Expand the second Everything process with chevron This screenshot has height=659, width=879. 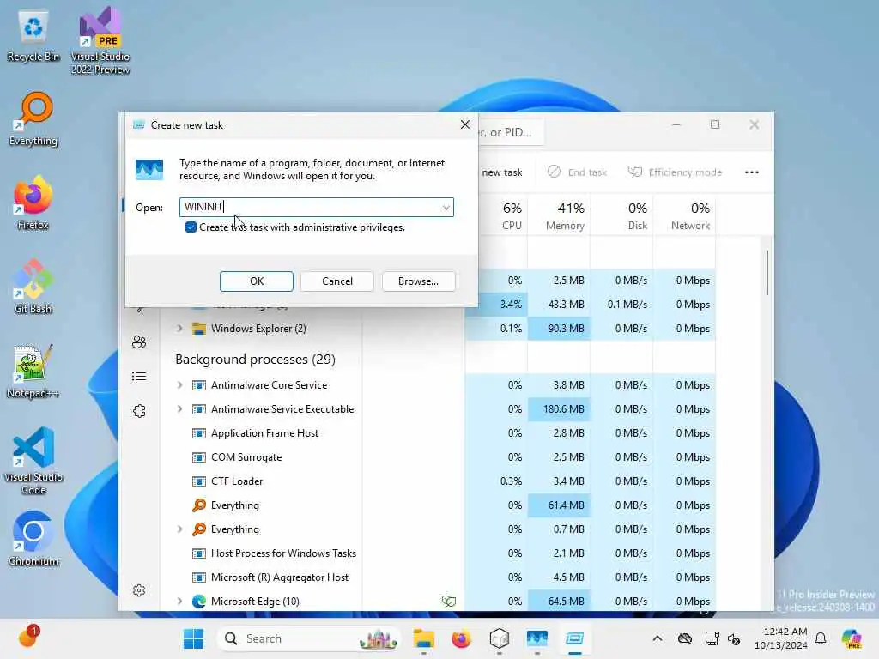tap(179, 529)
